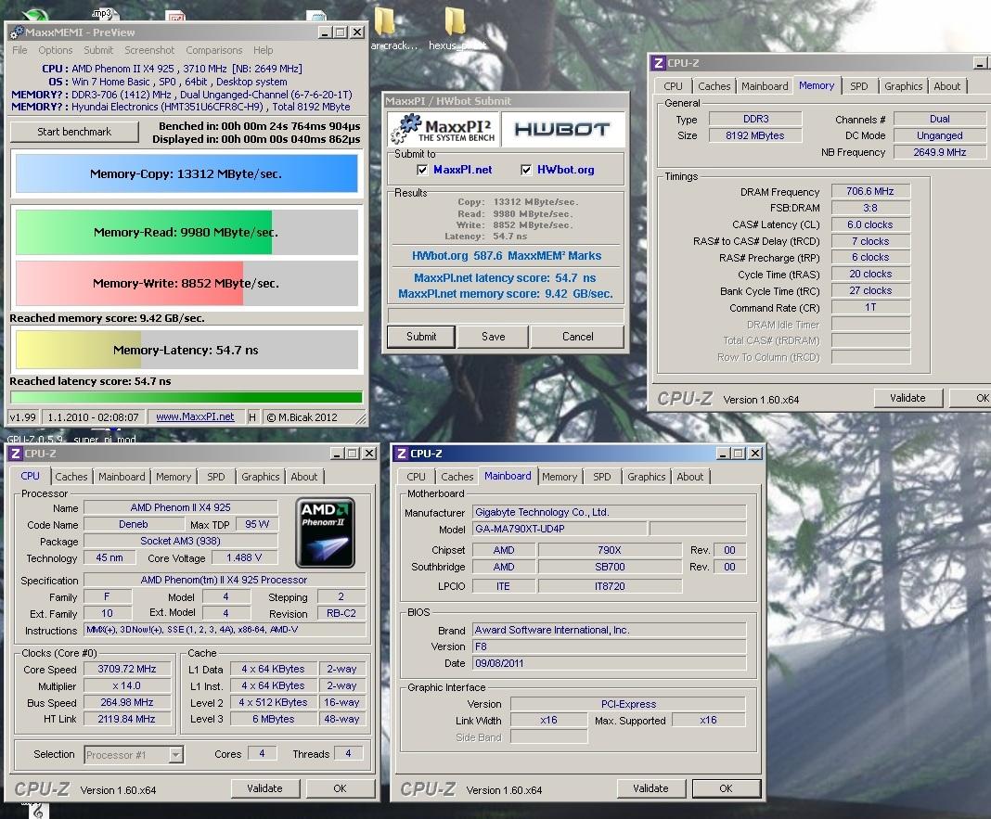
Task: Click Validate in CPU-Z Memory window
Action: pyautogui.click(x=907, y=398)
